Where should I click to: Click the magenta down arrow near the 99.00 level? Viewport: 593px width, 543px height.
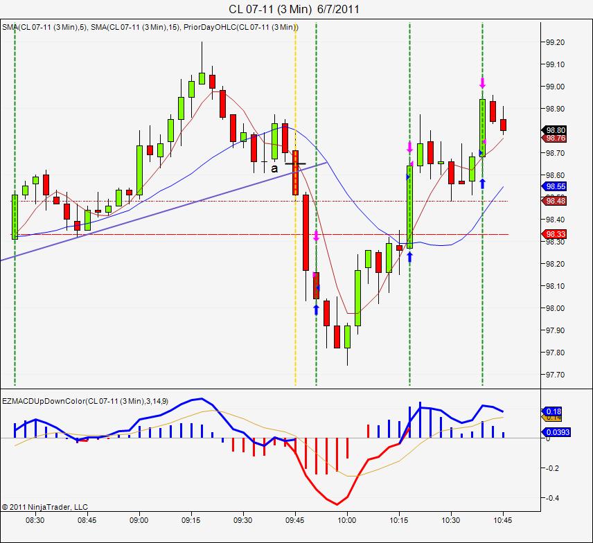(482, 83)
